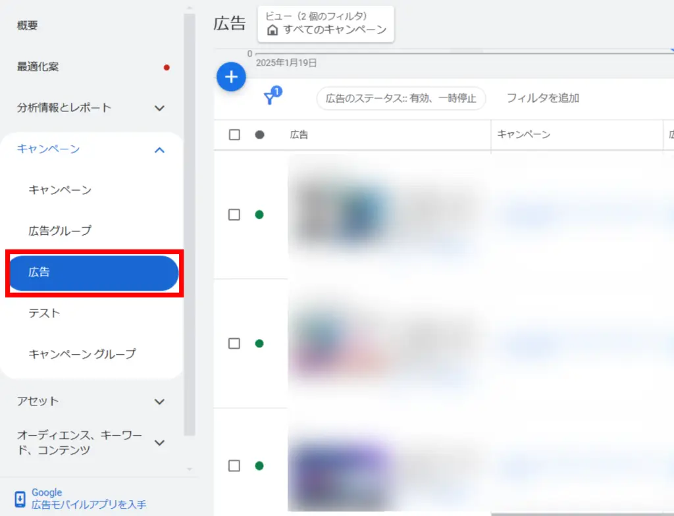Click the red notification dot next to 最適化案
674x516 pixels.
167,67
